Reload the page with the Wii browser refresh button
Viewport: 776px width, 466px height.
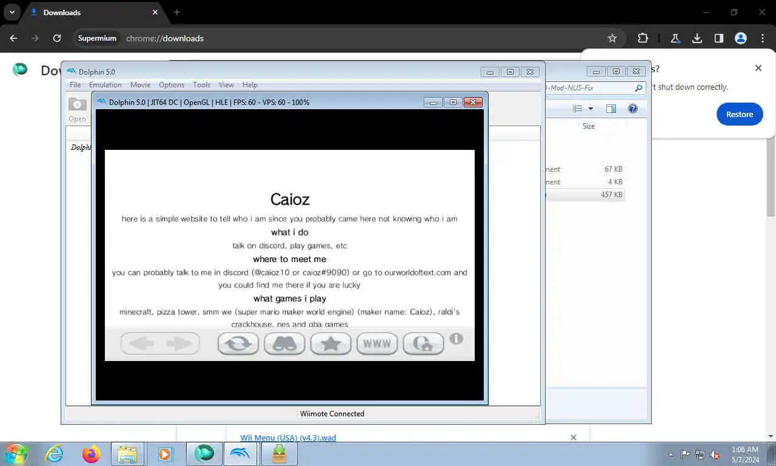coord(238,344)
